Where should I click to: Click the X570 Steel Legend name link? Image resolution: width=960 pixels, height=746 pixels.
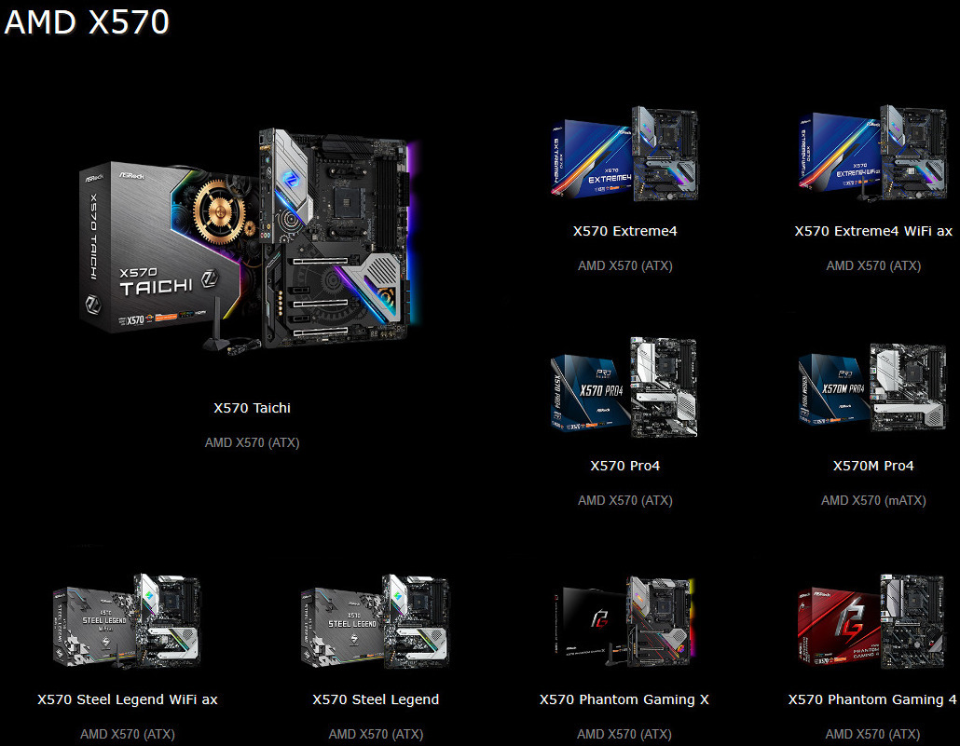tap(376, 699)
